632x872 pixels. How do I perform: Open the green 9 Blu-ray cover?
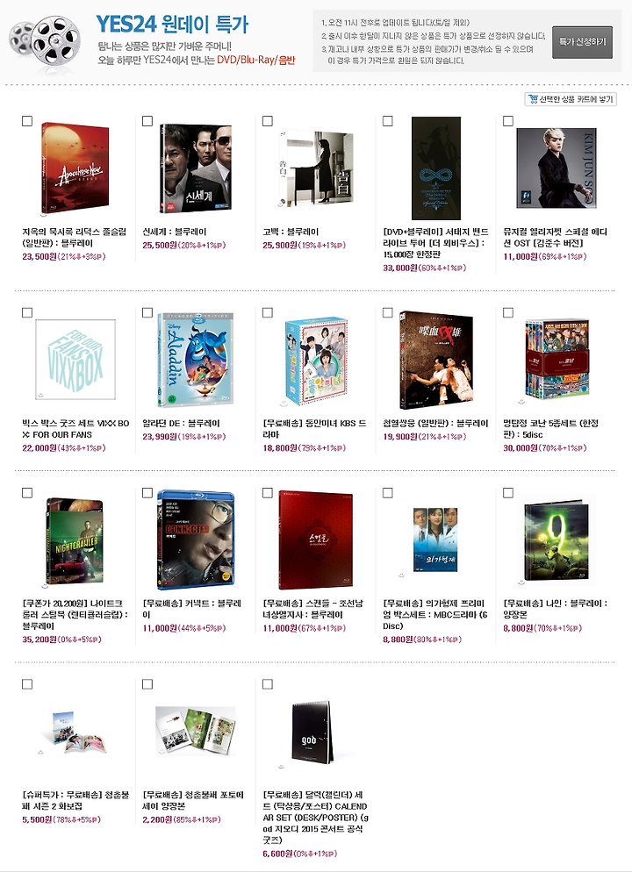(x=556, y=540)
